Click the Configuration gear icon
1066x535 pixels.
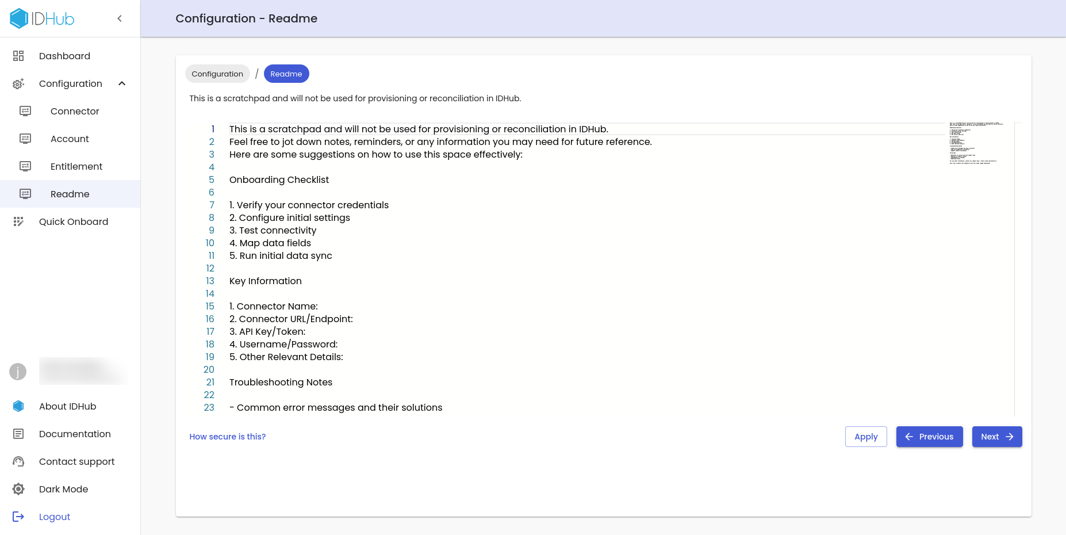click(18, 84)
